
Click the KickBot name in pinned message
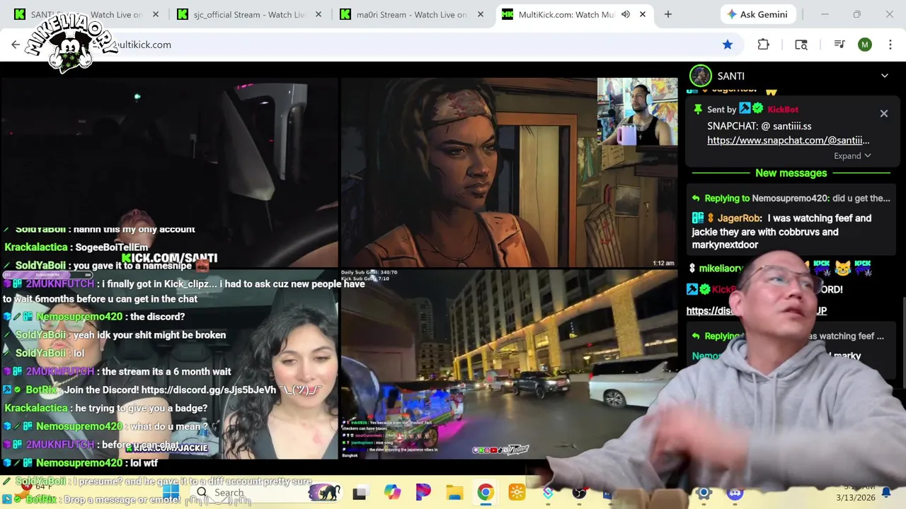pos(781,109)
